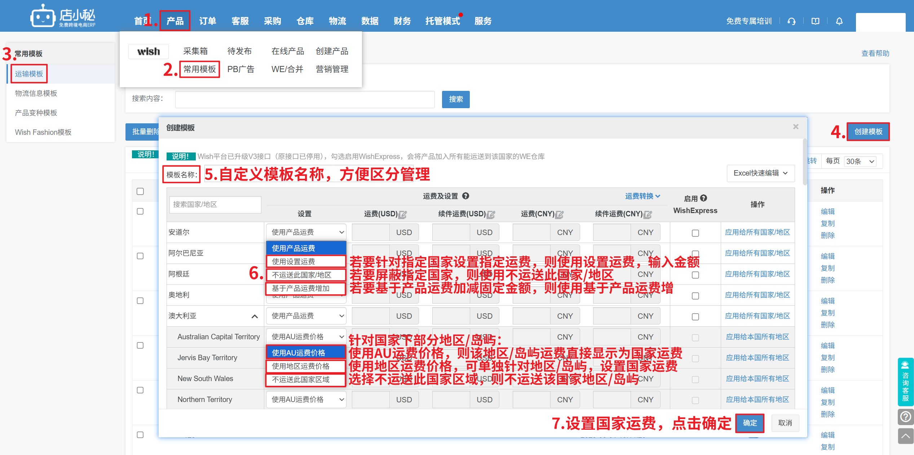Collapse the 澳大利亚 region list

click(x=255, y=317)
